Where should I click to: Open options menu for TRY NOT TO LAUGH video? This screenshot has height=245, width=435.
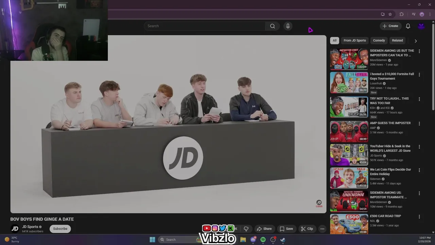coord(419,99)
